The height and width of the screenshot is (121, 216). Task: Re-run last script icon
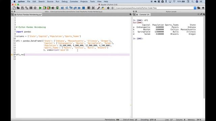click(x=57, y=8)
